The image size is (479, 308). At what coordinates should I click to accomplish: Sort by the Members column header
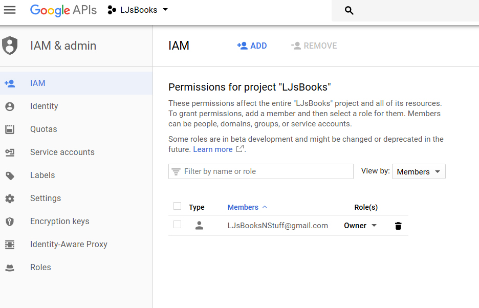(x=243, y=207)
